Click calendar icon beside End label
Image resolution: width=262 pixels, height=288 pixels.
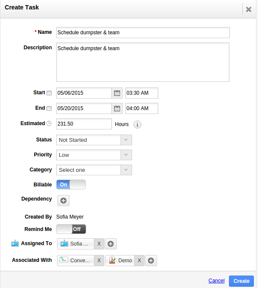tap(49, 108)
